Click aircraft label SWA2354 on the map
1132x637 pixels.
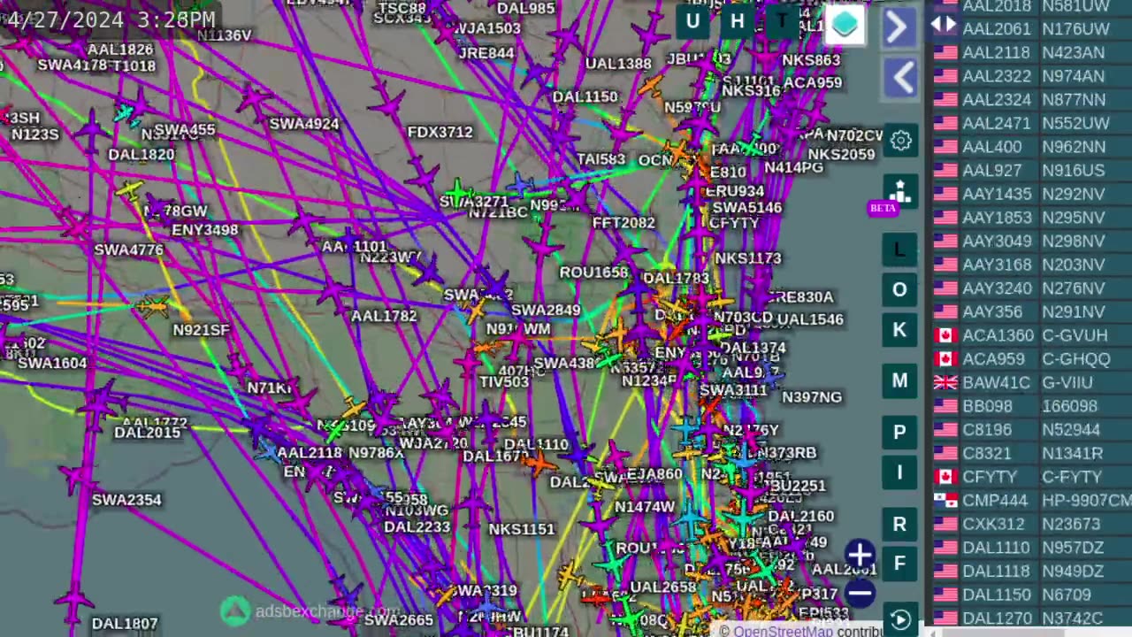(126, 501)
